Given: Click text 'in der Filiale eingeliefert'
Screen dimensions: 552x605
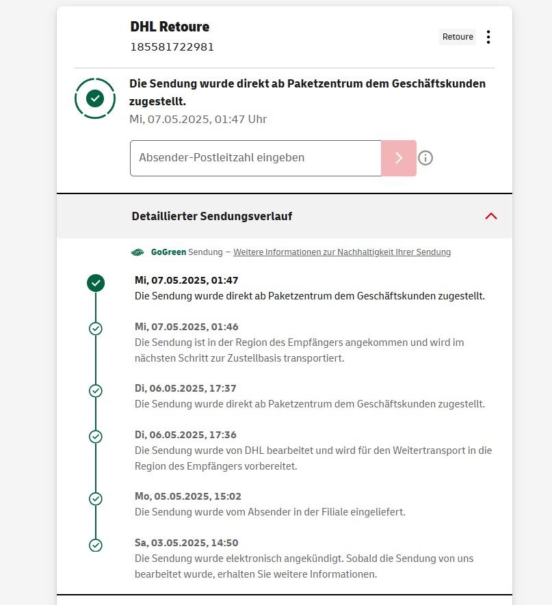Looking at the screenshot, I should pyautogui.click(x=349, y=512).
